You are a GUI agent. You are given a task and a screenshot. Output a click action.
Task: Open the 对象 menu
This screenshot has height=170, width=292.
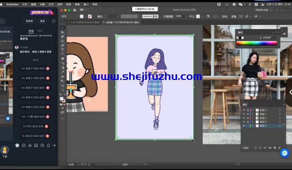click(42, 4)
